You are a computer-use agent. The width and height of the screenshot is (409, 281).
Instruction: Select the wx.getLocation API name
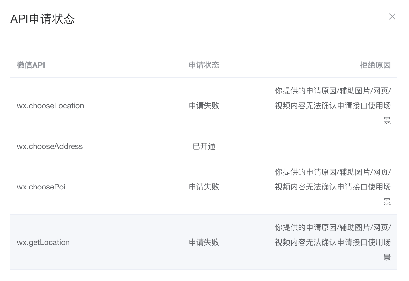coord(43,242)
